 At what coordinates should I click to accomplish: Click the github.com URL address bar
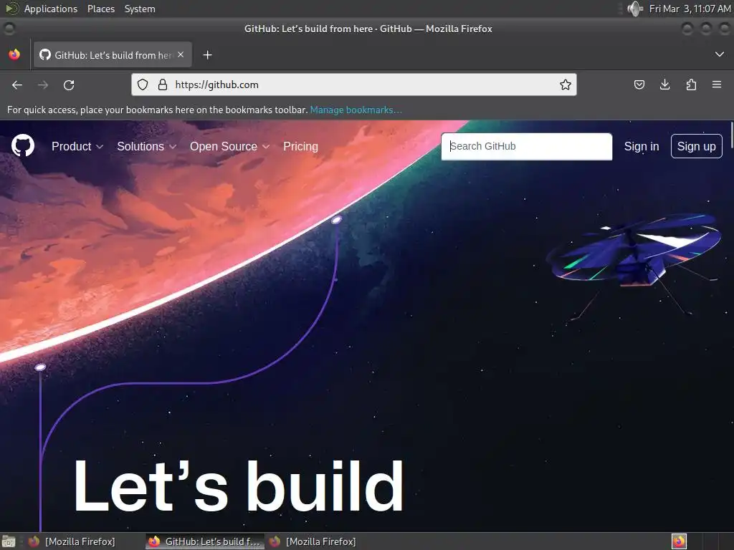pyautogui.click(x=354, y=85)
